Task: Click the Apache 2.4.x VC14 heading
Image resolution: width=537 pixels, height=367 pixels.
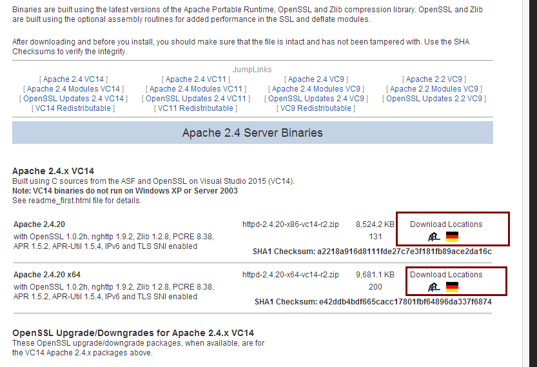Action: coord(53,171)
